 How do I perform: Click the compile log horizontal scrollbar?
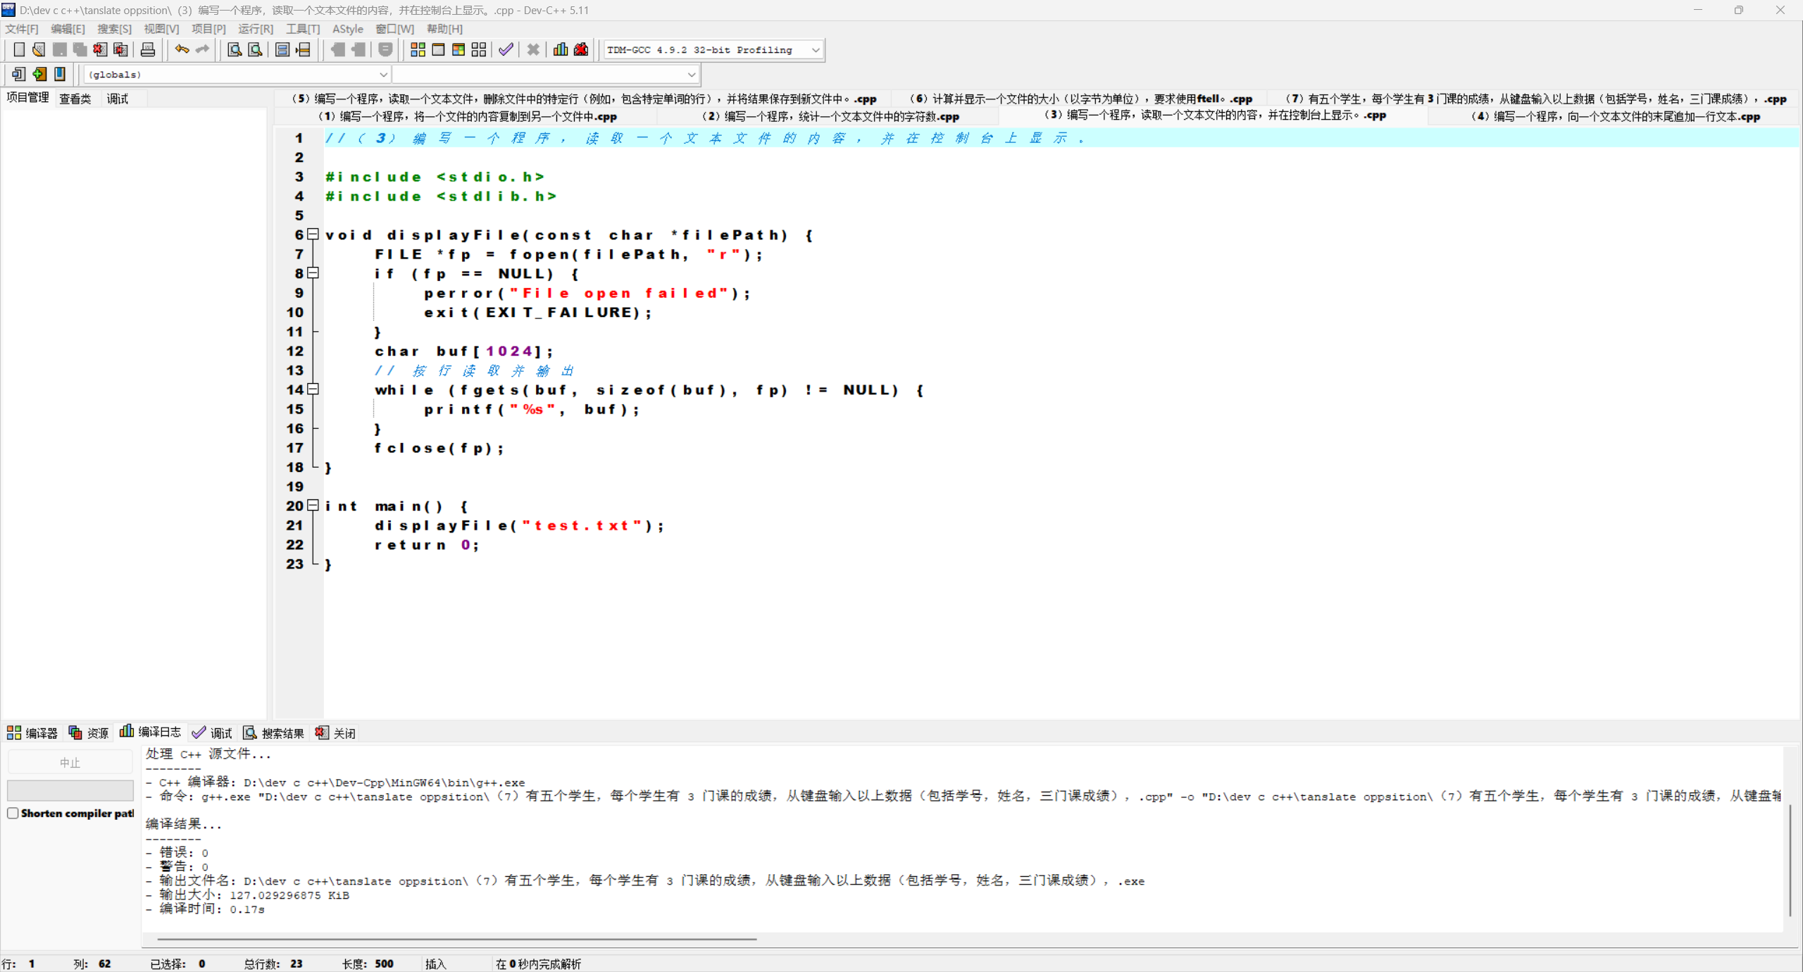tap(456, 939)
